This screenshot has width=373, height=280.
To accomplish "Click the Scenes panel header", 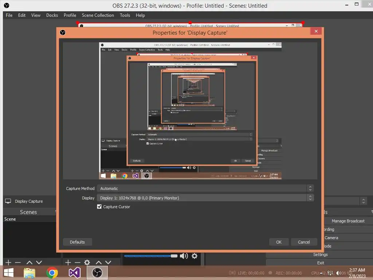I will [x=28, y=212].
